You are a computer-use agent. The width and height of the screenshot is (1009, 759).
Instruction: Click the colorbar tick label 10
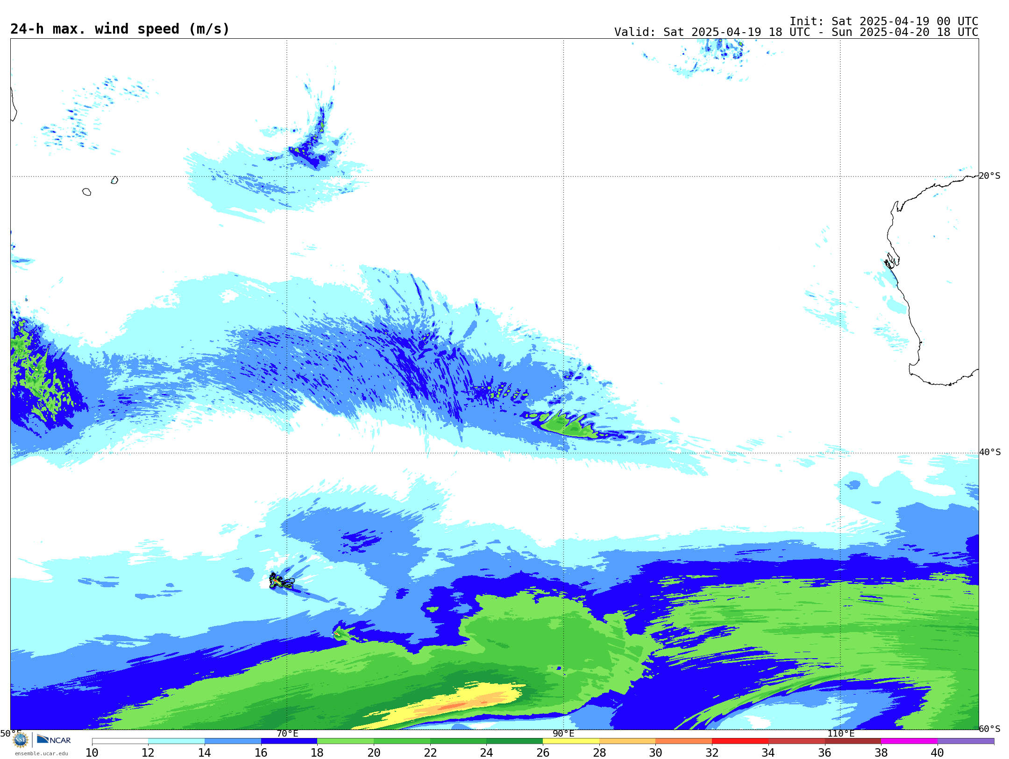pyautogui.click(x=92, y=752)
